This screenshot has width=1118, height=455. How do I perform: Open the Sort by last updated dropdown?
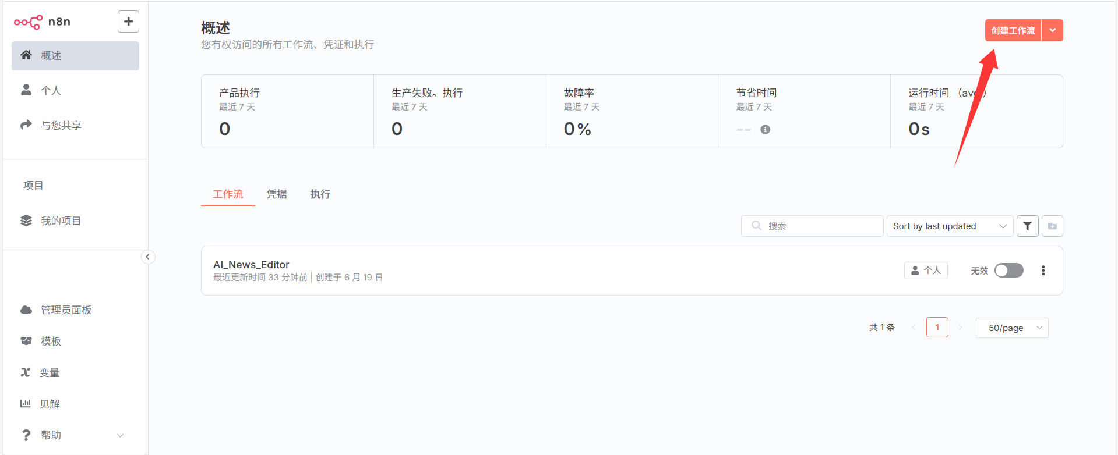950,226
